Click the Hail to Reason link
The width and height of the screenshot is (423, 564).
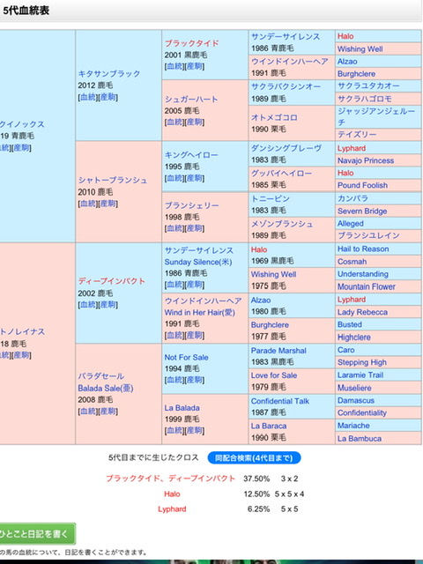(x=363, y=249)
